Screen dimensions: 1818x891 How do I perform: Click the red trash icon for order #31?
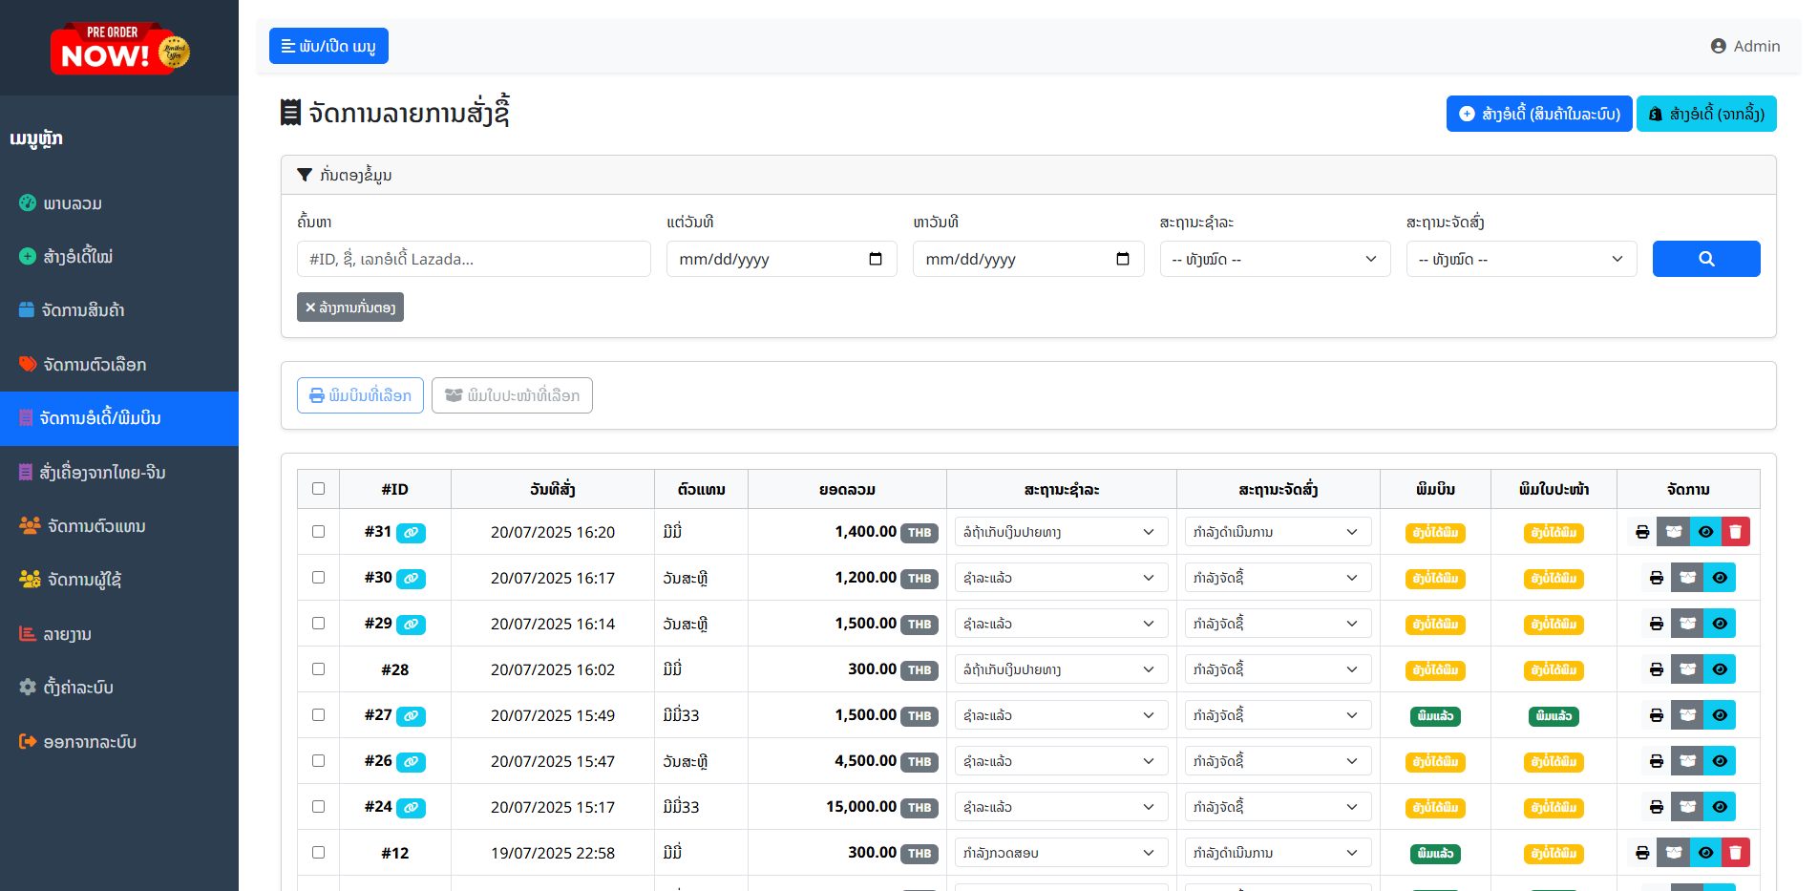(1735, 532)
